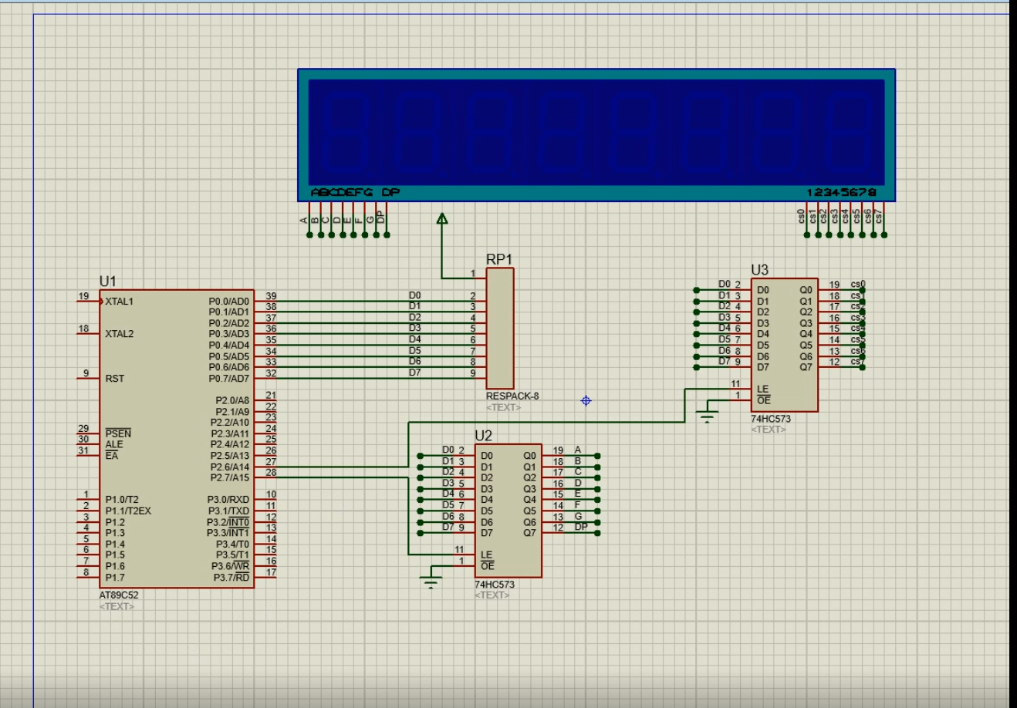Click the 74HC573 part name under U3
The height and width of the screenshot is (708, 1017).
771,420
